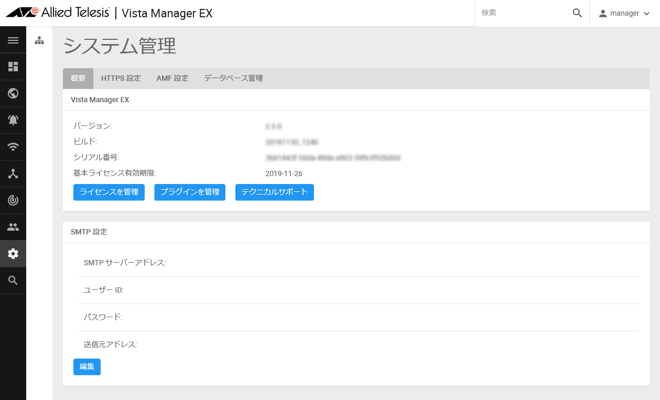Viewport: 660px width, 400px height.
Task: Click the 編集 button under SMTP settings
Action: [x=87, y=367]
